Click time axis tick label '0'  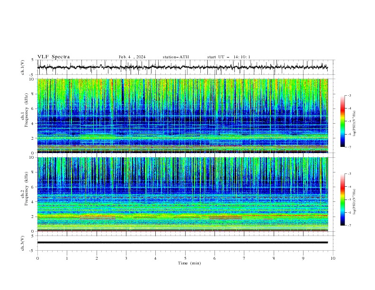pos(37,258)
